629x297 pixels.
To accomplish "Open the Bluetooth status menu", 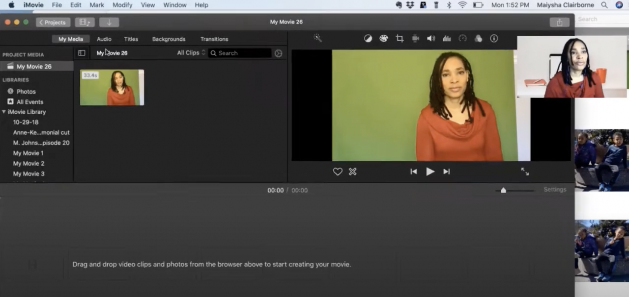I will (449, 5).
